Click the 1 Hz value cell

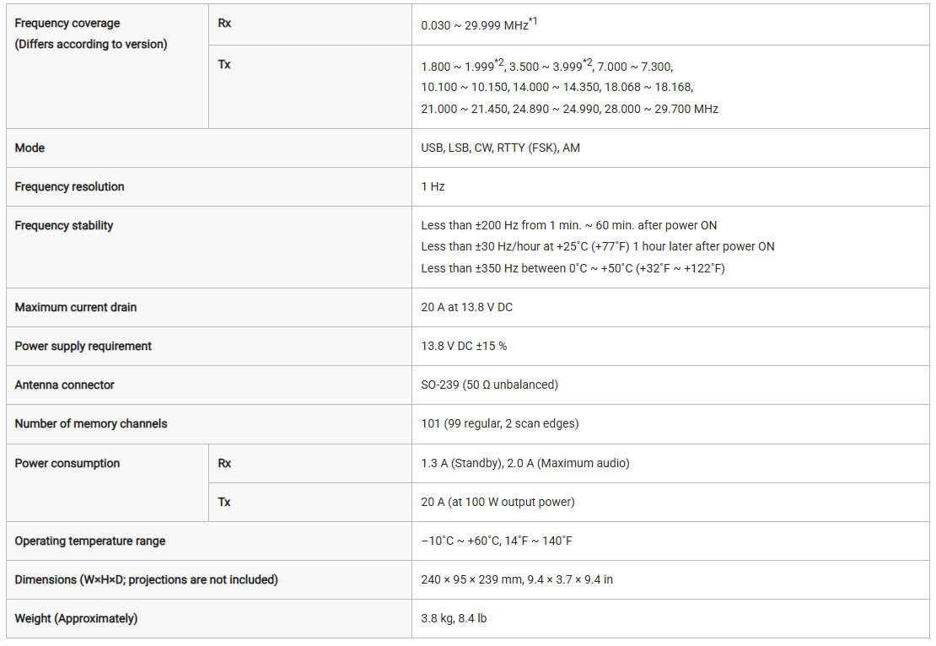tap(433, 186)
